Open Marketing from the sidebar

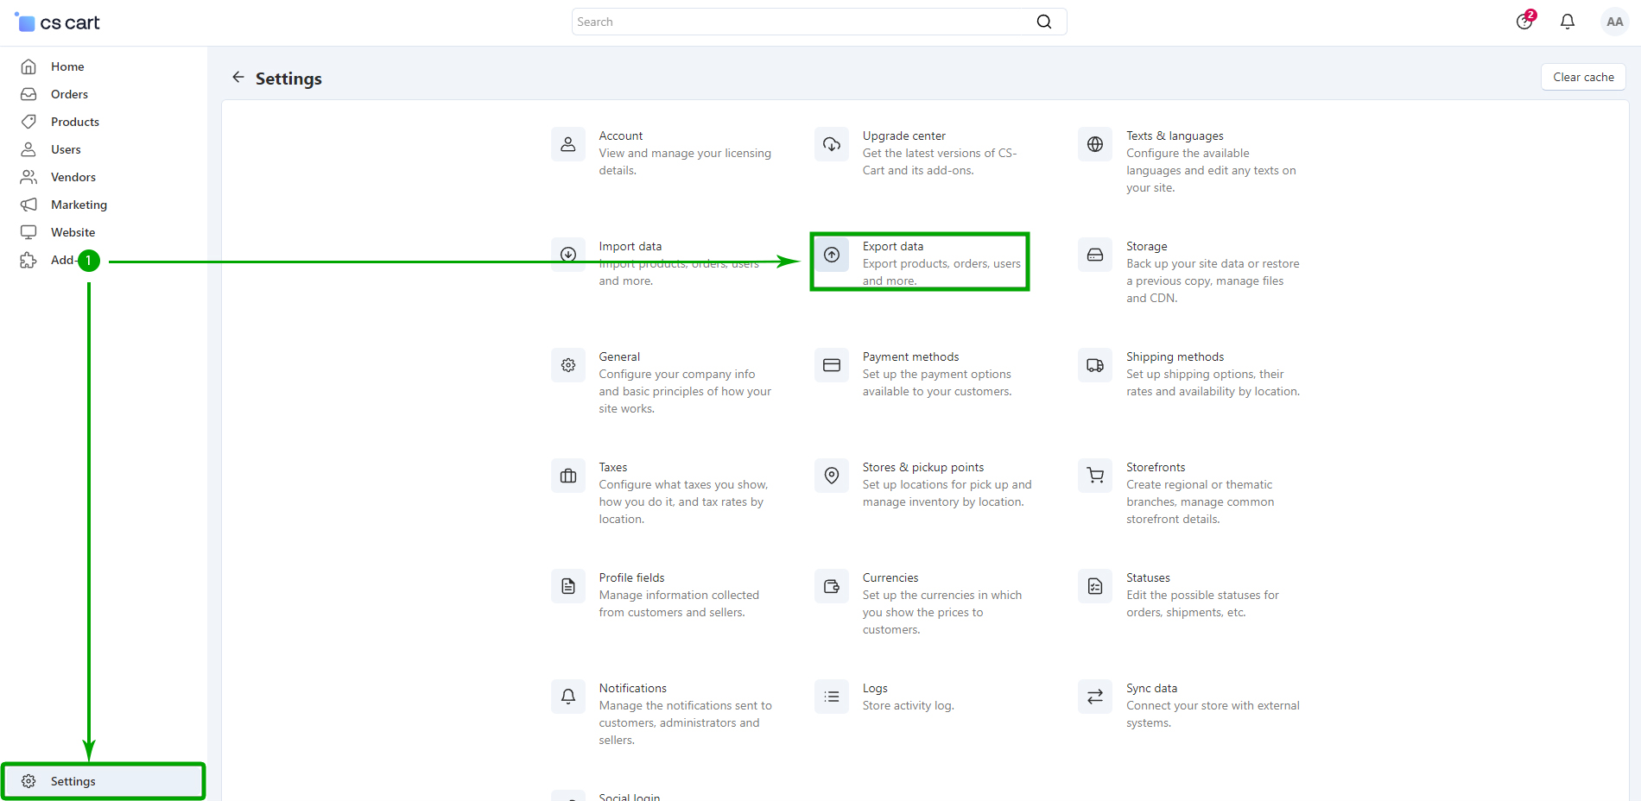(79, 205)
